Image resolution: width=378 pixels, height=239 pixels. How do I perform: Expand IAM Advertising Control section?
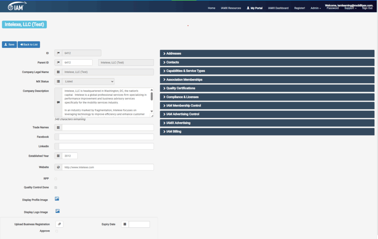point(267,114)
